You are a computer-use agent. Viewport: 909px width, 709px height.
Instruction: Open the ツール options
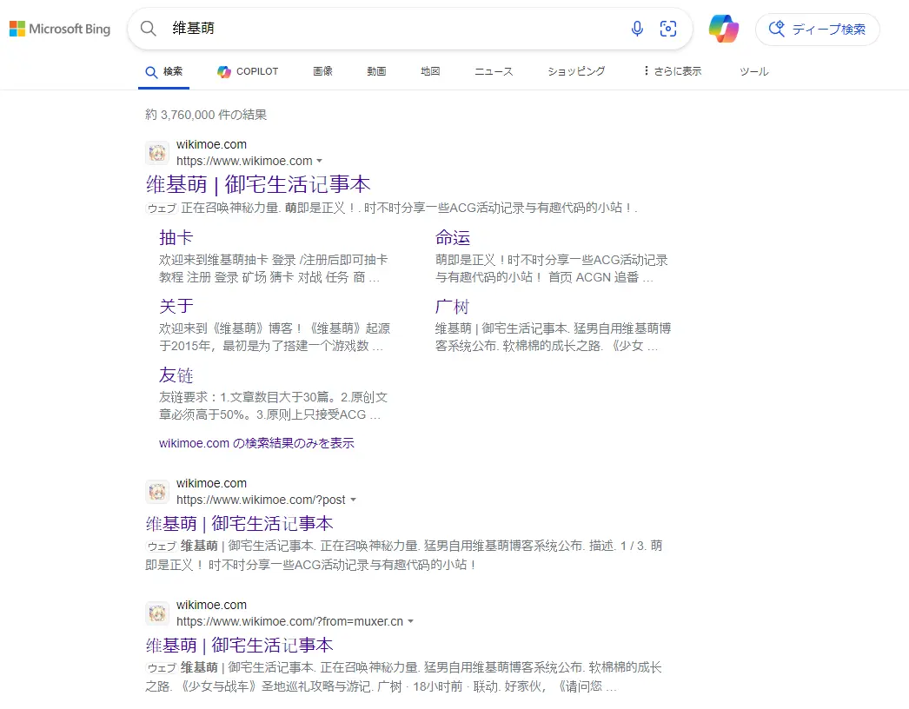pyautogui.click(x=753, y=71)
